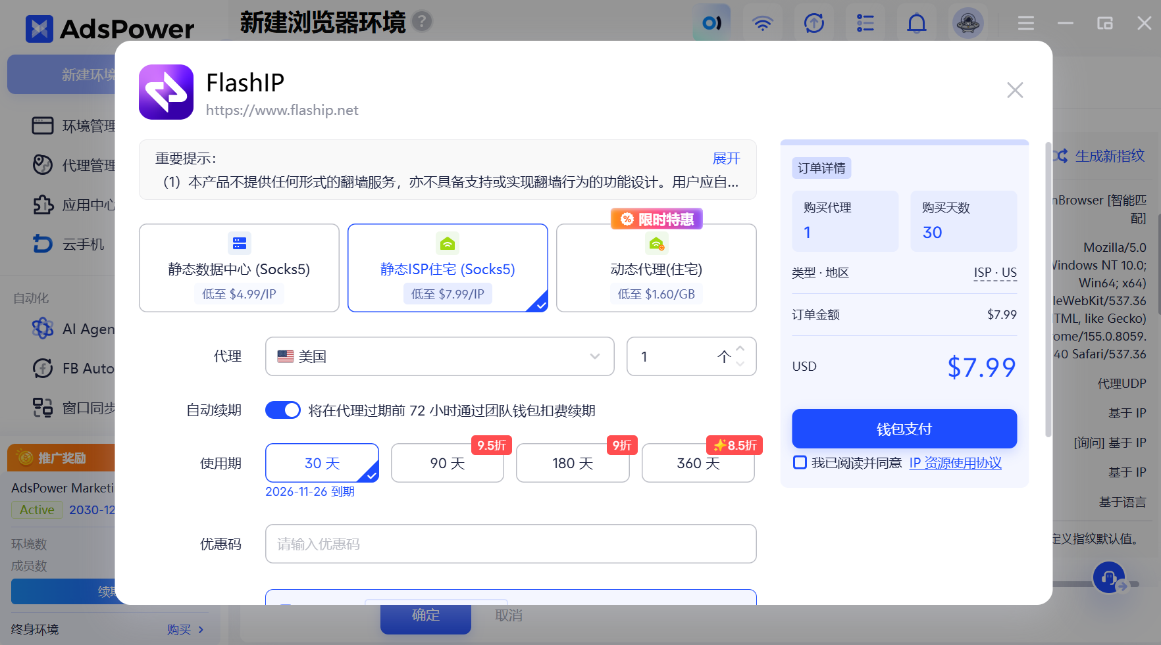This screenshot has width=1161, height=645.
Task: Open the hamburger menu in title bar
Action: point(1025,24)
